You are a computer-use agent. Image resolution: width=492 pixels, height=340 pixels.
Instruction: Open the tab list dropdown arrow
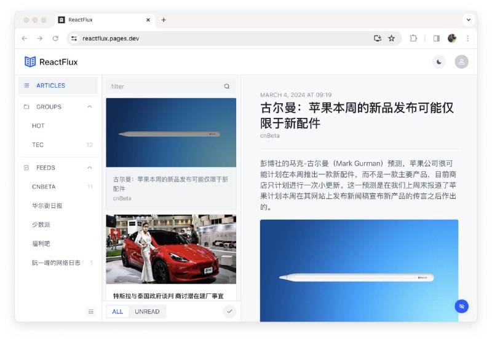[468, 20]
